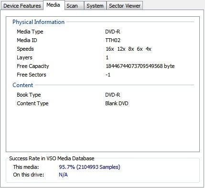Click the Media ID value TTH02
Image resolution: width=205 pixels, height=188 pixels.
click(x=113, y=40)
